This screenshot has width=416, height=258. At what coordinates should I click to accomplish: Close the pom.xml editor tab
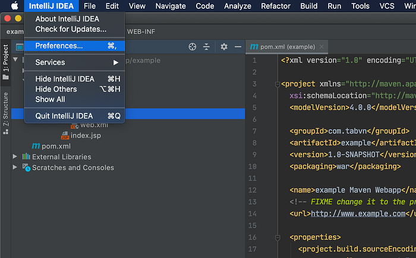coord(321,46)
